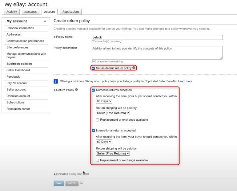This screenshot has height=191, width=237.
Task: Toggle International returns accepted checkbox
Action: coord(93,131)
